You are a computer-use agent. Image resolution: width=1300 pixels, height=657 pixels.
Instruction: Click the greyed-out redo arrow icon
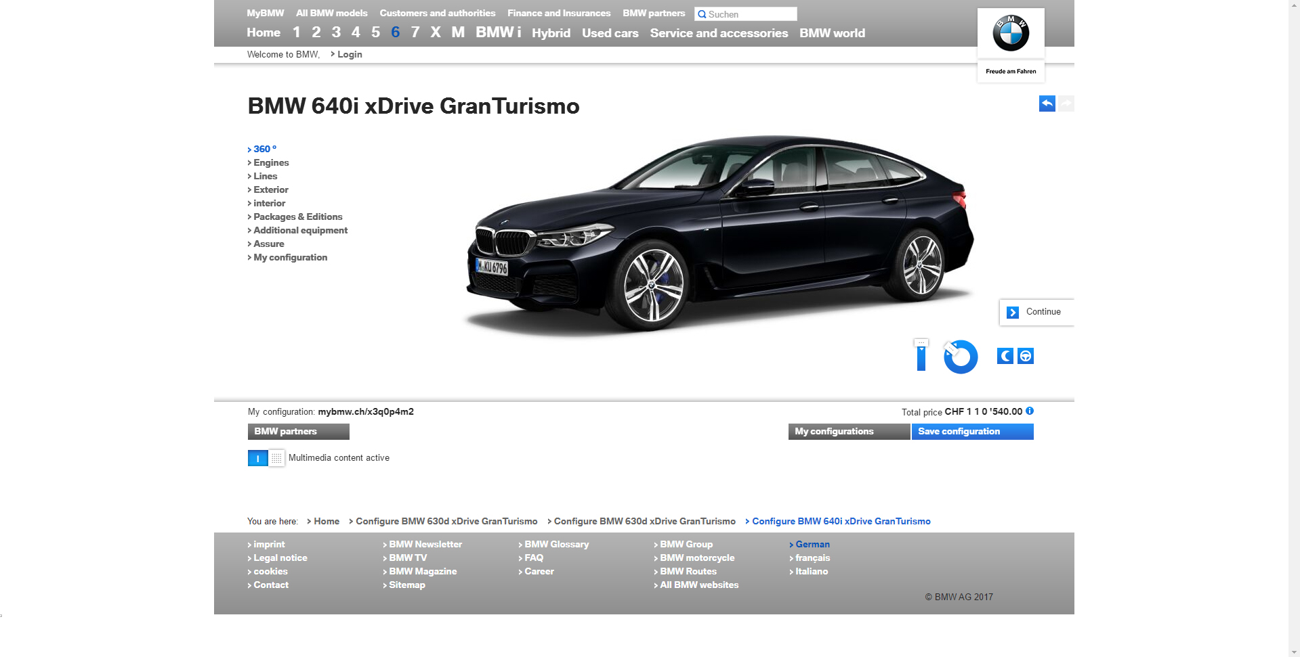(x=1066, y=104)
